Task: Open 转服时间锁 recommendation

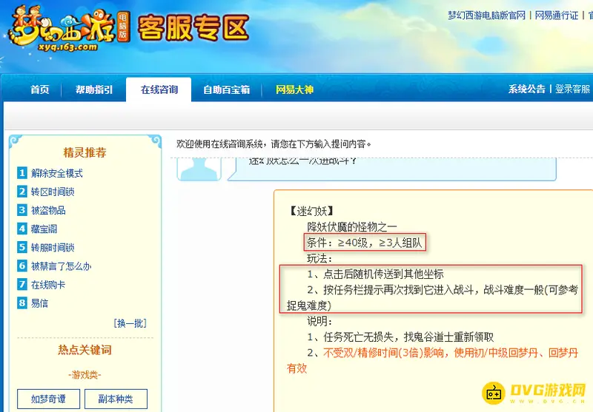Action: [x=53, y=248]
